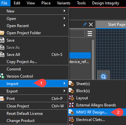Click the pin panel icon
This screenshot has width=126, height=125.
85,24
